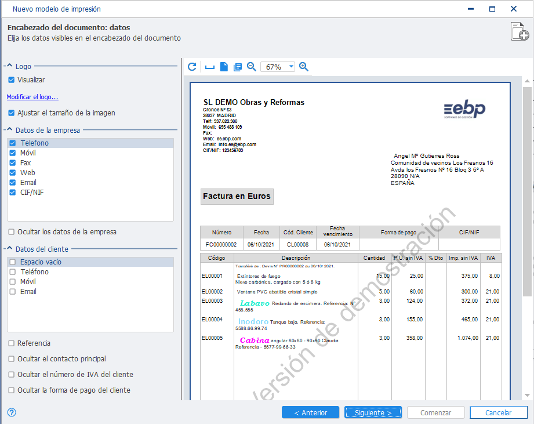Check the Referencia checkbox
The image size is (534, 424).
click(11, 343)
